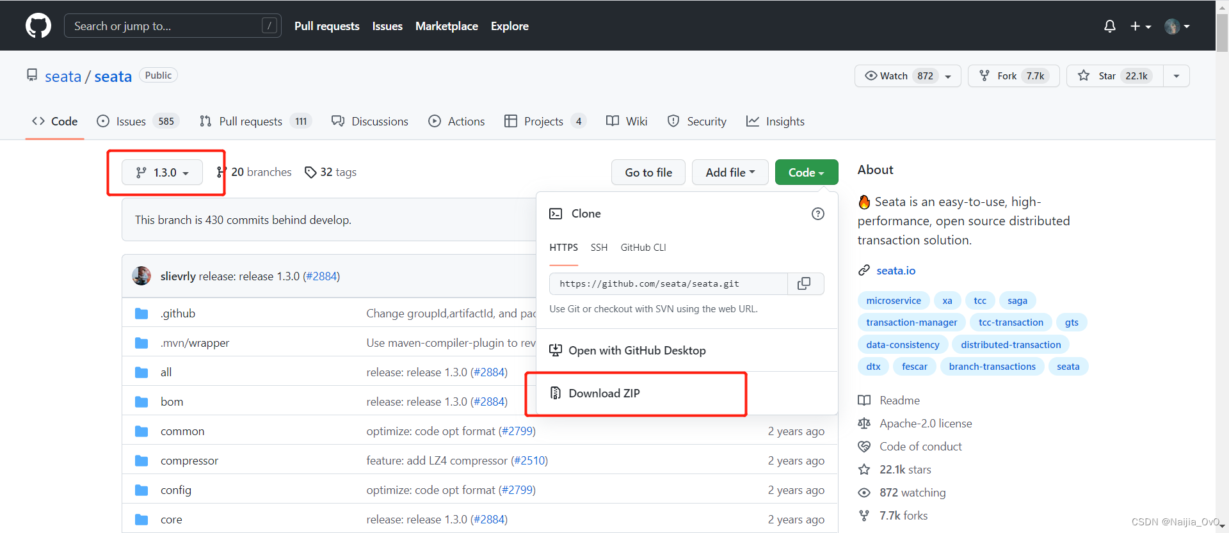
Task: Toggle the green Code dropdown
Action: [x=807, y=172]
